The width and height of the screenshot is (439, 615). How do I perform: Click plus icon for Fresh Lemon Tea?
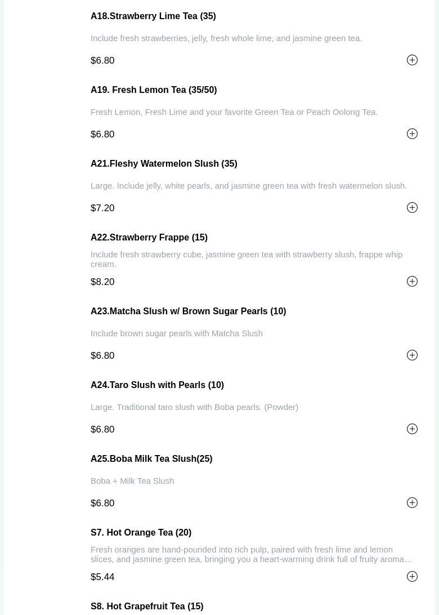pos(412,134)
